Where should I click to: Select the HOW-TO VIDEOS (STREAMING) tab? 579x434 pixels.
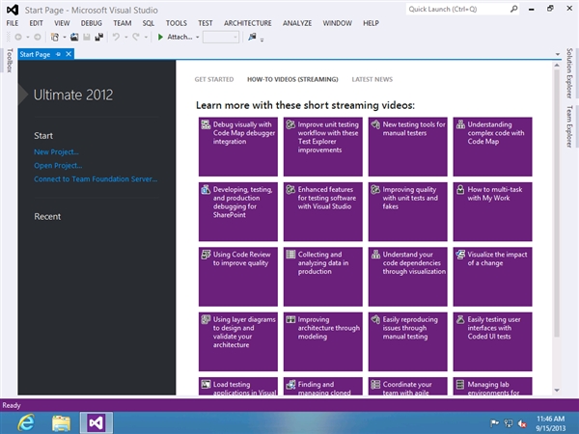coord(292,79)
